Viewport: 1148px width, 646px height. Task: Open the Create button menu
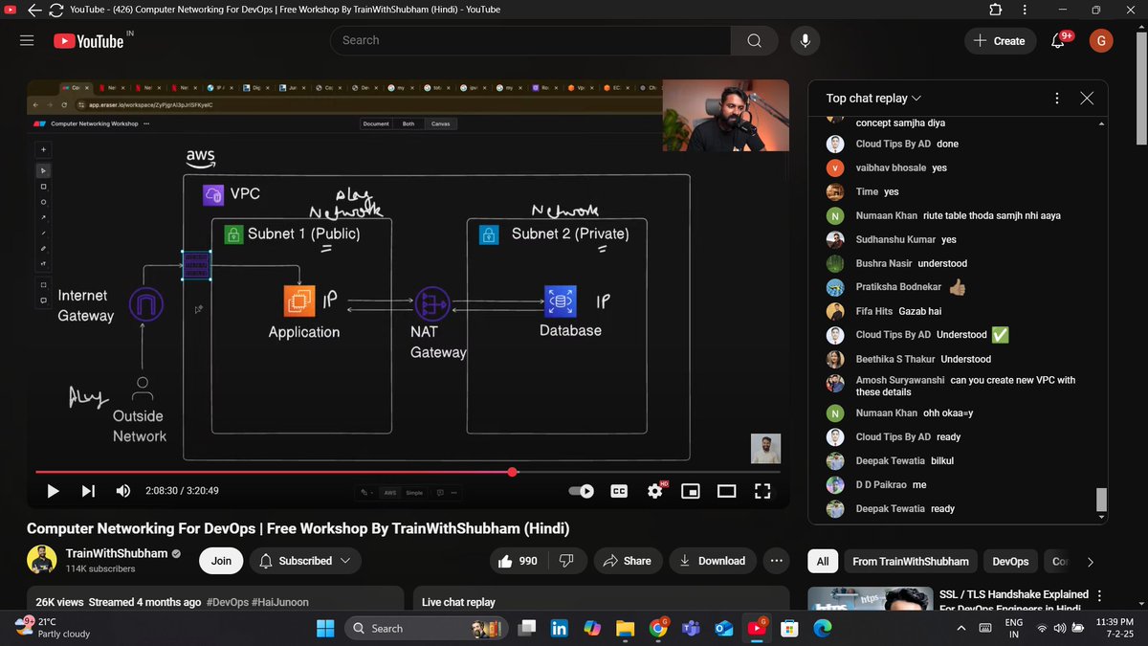[x=1000, y=40]
